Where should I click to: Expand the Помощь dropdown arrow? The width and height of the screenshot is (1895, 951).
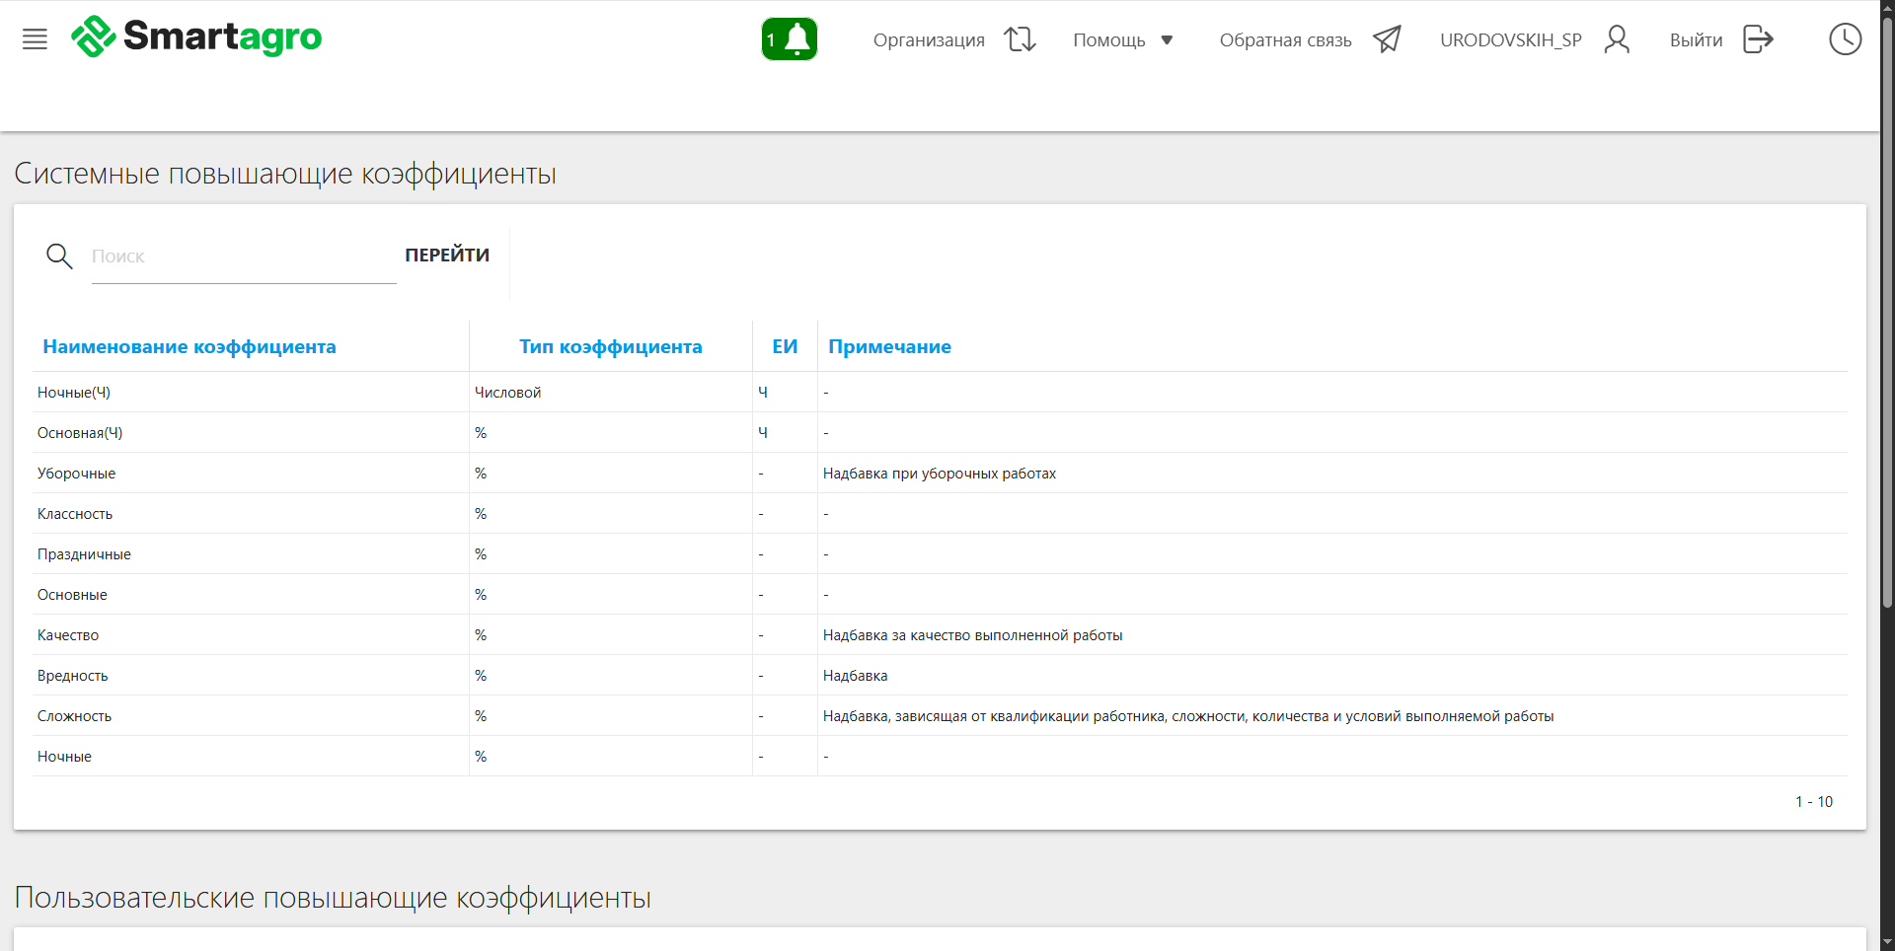pos(1167,40)
